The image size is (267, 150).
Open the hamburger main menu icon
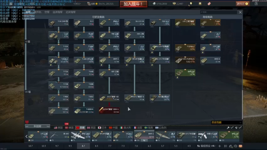click(11, 4)
